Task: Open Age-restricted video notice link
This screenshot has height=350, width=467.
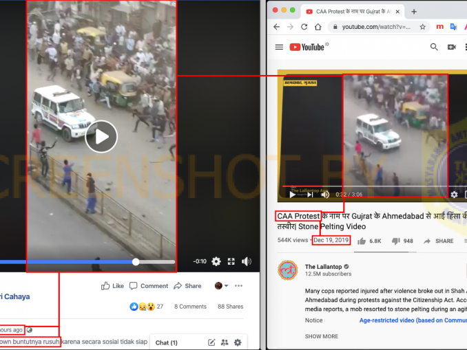Action: [x=413, y=320]
